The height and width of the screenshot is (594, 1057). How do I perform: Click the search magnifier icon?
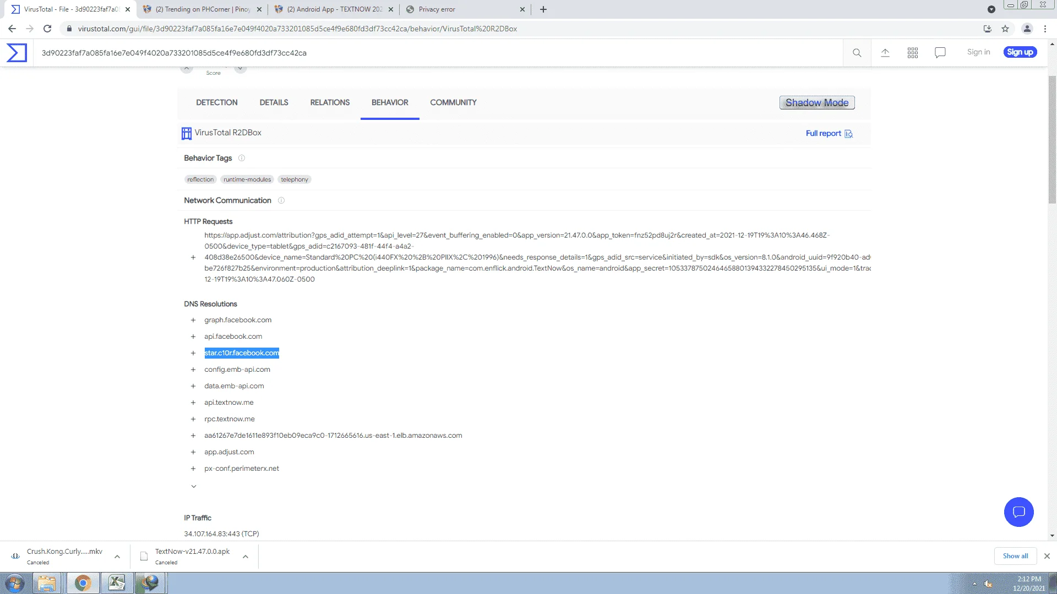[x=857, y=53]
